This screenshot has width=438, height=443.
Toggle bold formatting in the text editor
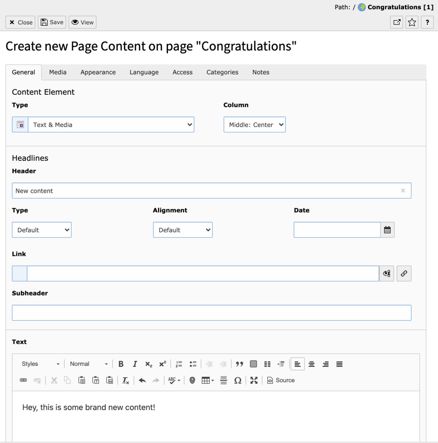(121, 364)
